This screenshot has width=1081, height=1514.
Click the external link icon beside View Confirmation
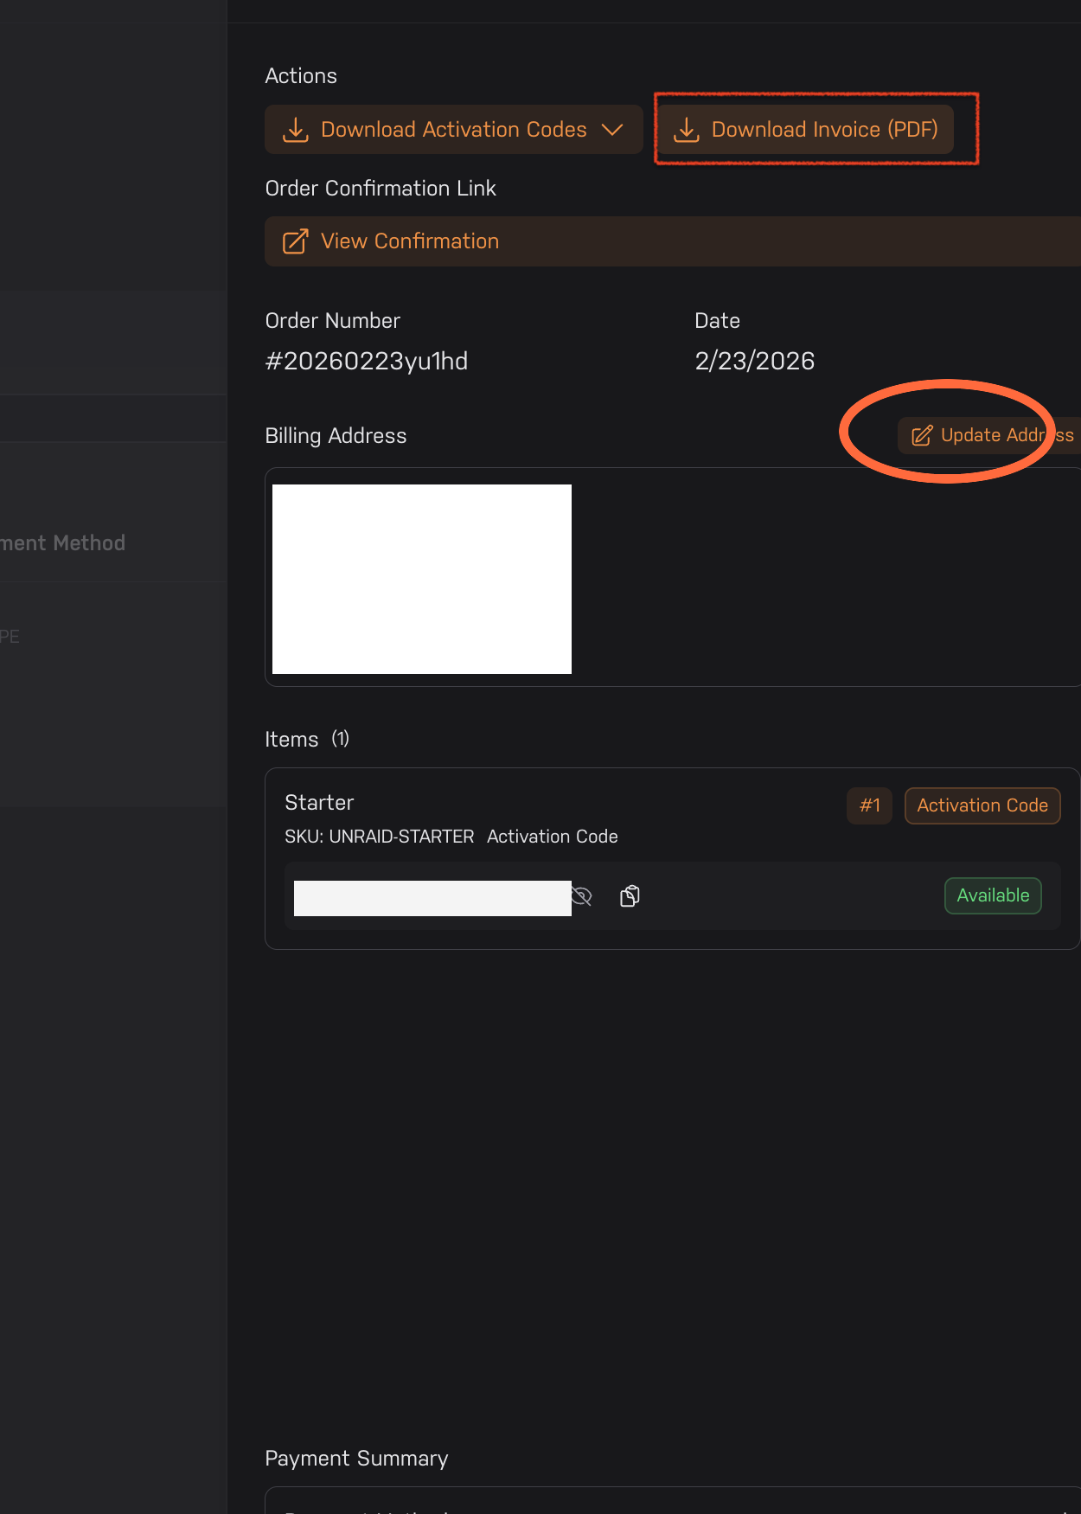pos(295,241)
